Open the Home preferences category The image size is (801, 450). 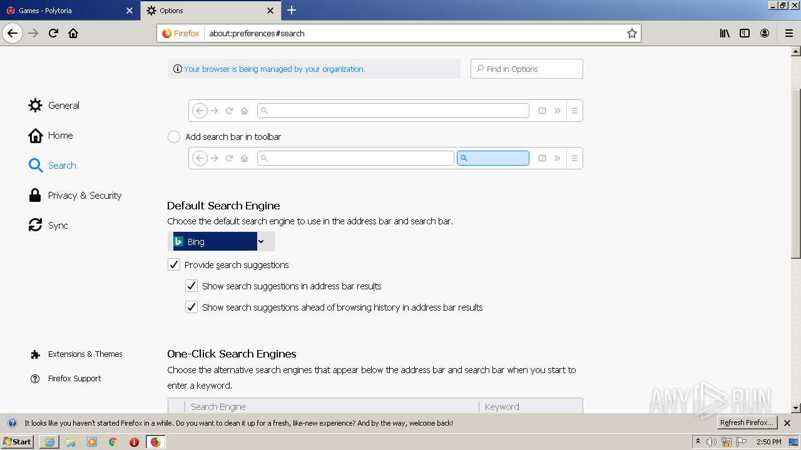(51, 135)
